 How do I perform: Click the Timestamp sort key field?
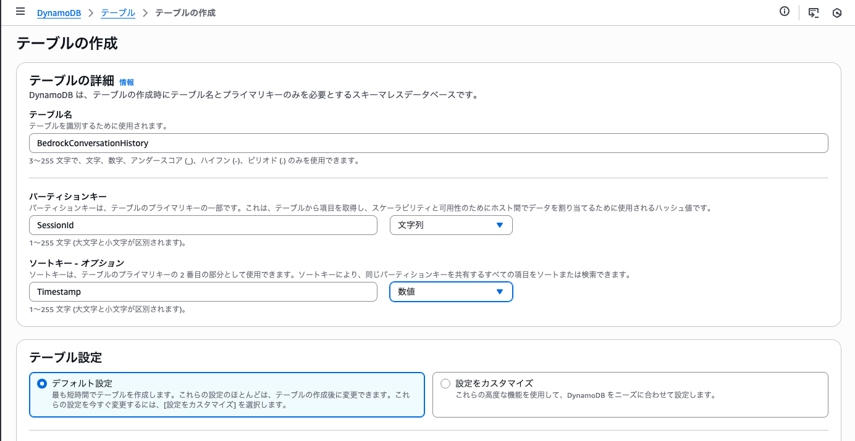[203, 292]
